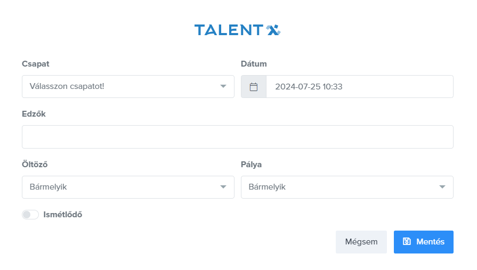This screenshot has width=477, height=270.
Task: Click the TalentX logo
Action: (237, 30)
